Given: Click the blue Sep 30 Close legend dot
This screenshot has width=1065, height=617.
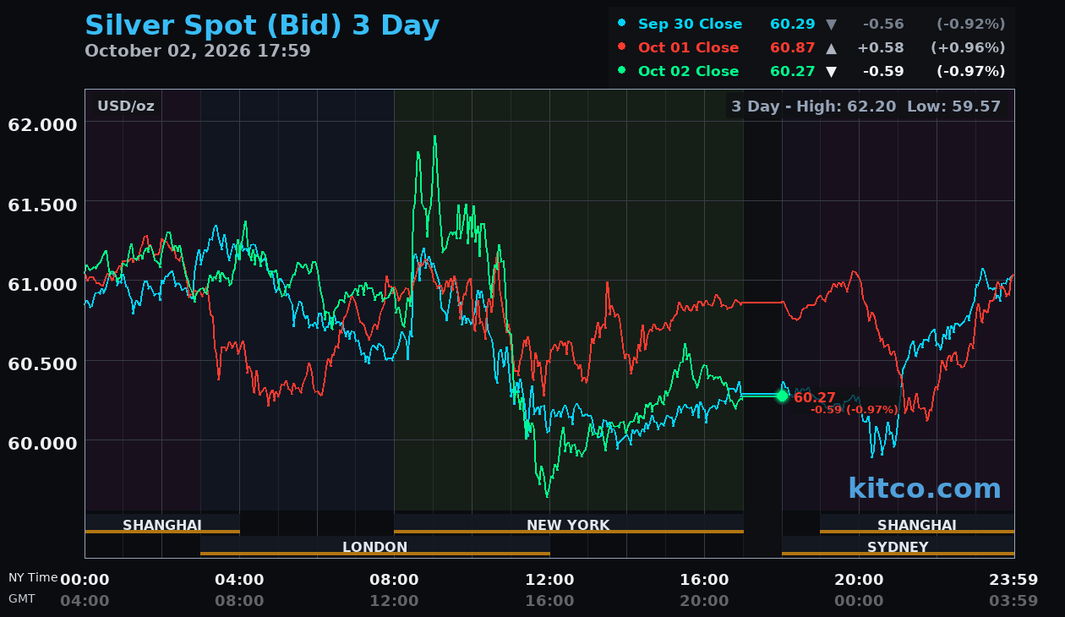Looking at the screenshot, I should click(622, 24).
